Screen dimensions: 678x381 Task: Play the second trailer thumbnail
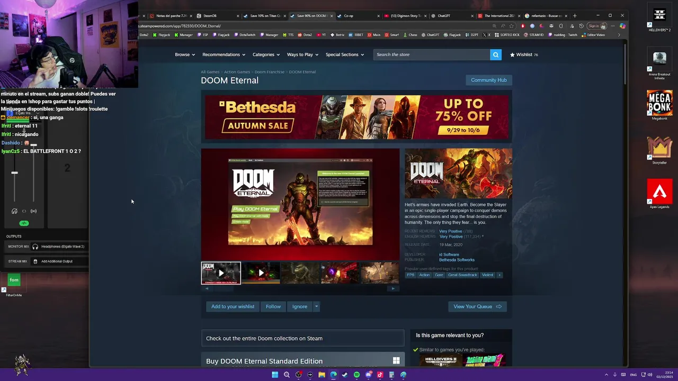click(261, 273)
